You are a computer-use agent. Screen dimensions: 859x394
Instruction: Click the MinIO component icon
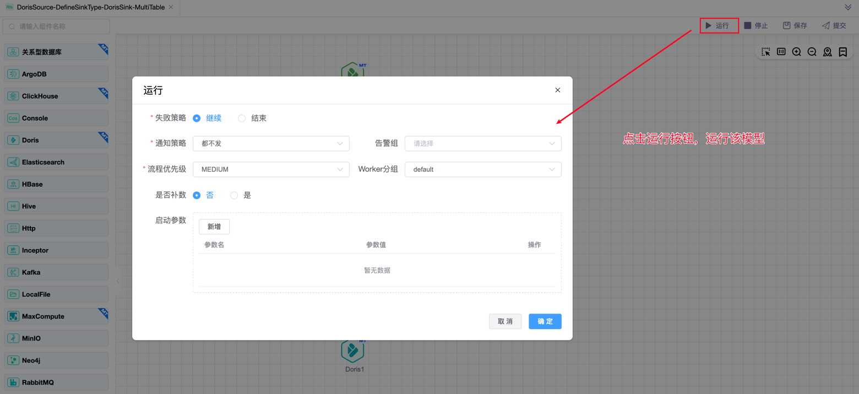tap(13, 338)
